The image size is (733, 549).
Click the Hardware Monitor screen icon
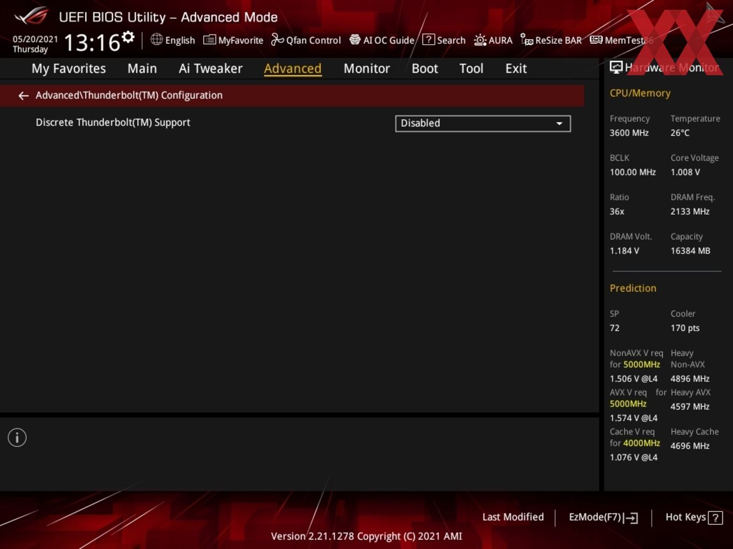pyautogui.click(x=616, y=67)
